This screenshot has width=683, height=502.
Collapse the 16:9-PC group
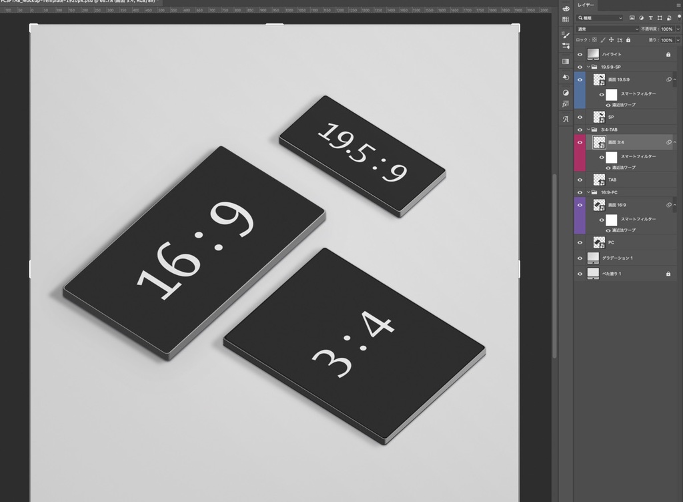click(x=588, y=192)
